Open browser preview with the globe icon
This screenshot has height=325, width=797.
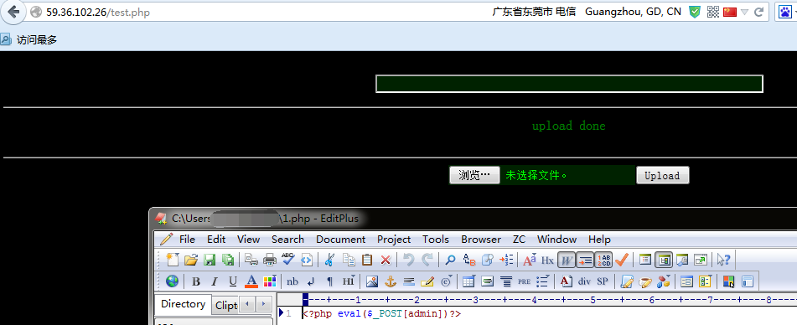(x=173, y=281)
